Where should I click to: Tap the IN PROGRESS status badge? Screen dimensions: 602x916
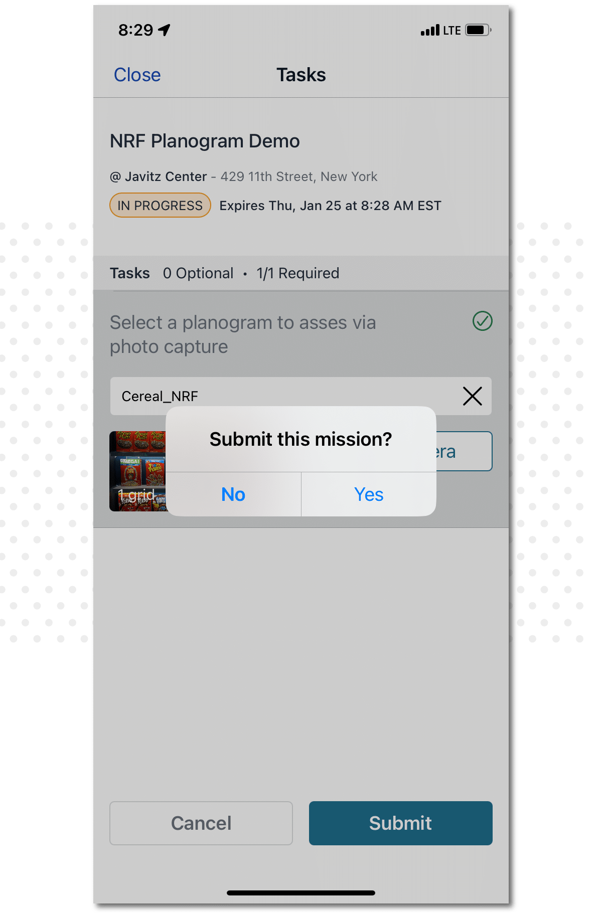point(160,206)
